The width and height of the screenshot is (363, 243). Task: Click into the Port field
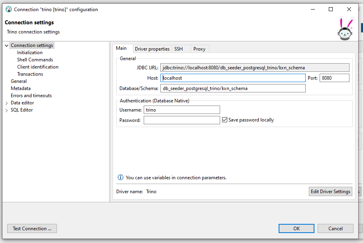pyautogui.click(x=334, y=78)
